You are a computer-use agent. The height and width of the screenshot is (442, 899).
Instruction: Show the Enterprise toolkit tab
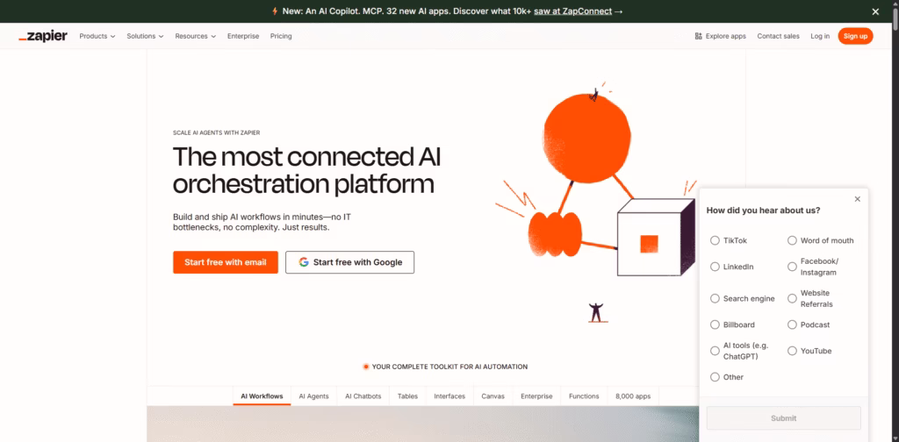[536, 396]
